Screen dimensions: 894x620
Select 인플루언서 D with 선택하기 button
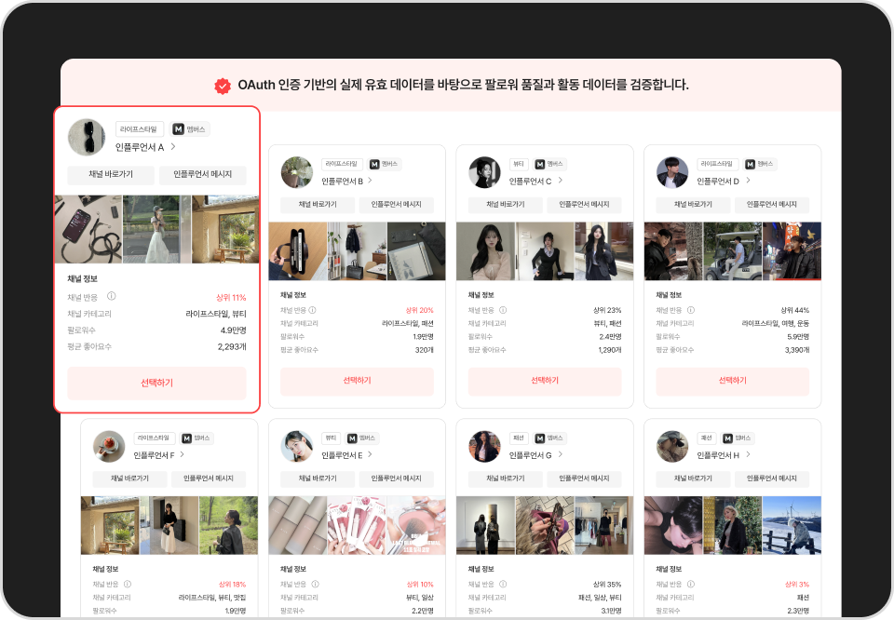[733, 381]
